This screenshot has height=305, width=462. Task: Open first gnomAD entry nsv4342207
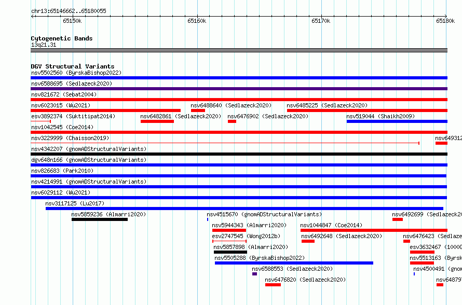tap(89, 149)
